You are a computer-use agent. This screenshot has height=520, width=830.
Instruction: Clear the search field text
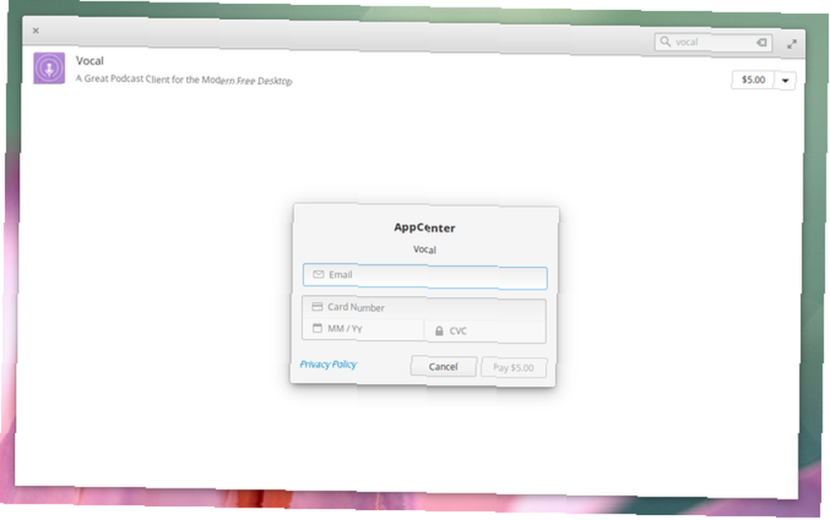click(x=762, y=42)
